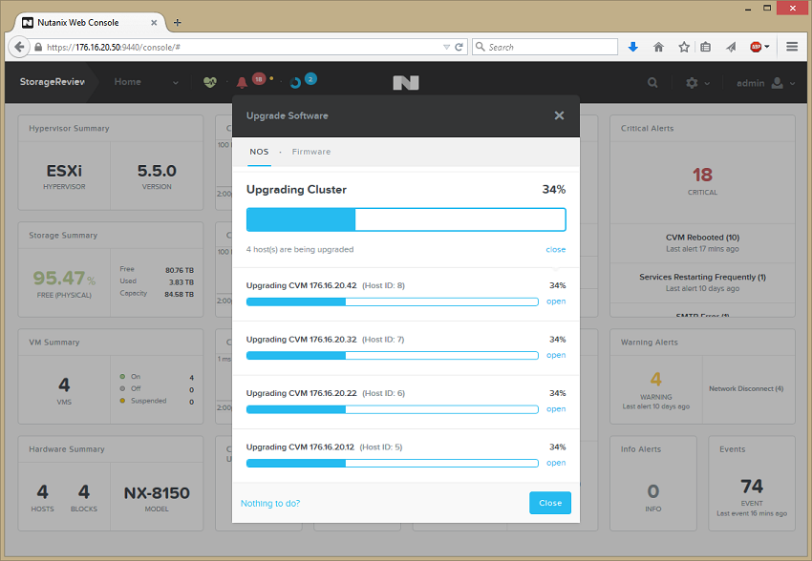Expand the admin user menu

765,83
